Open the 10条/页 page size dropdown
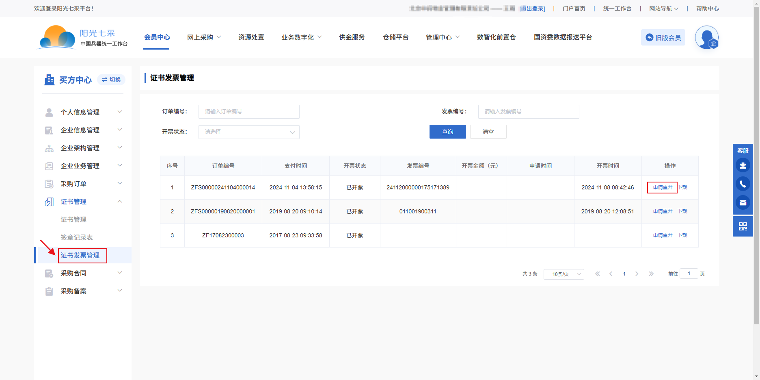760x380 pixels. 564,274
